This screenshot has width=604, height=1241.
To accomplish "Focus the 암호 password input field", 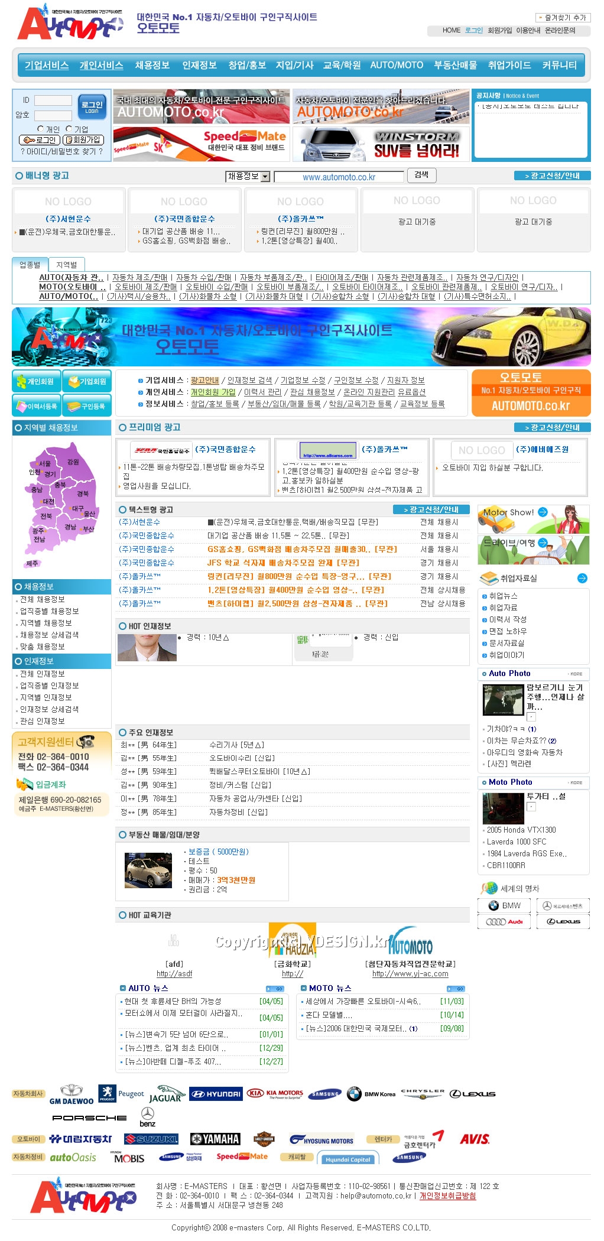I will (53, 115).
